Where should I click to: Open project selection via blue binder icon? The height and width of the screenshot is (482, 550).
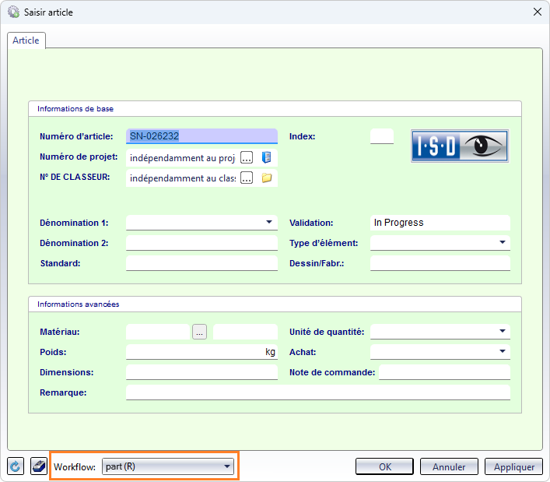point(267,157)
